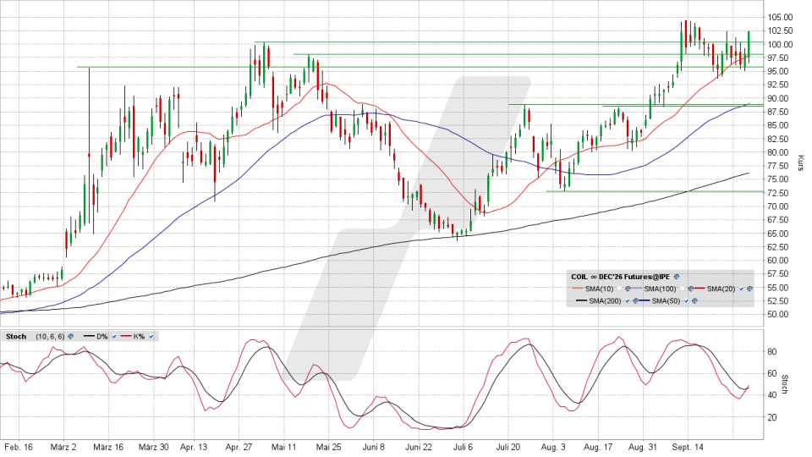Uncheck the SMA(50) checkbox
This screenshot has width=812, height=457.
pyautogui.click(x=686, y=301)
